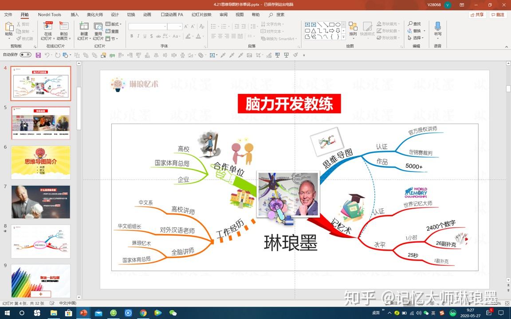
Task: Click the Dictate microphone icon
Action: pyautogui.click(x=438, y=26)
